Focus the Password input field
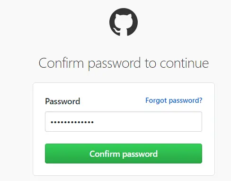231x181 pixels. (124, 121)
